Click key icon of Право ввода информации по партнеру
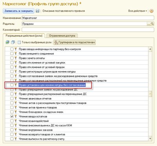Screen dimensions: 157x146 [16, 49]
